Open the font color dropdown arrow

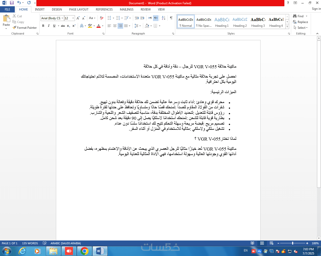coord(103,26)
